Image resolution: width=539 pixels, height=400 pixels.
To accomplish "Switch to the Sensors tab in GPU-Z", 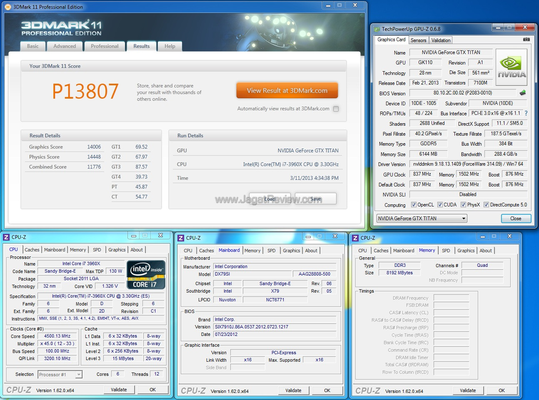I will [418, 40].
